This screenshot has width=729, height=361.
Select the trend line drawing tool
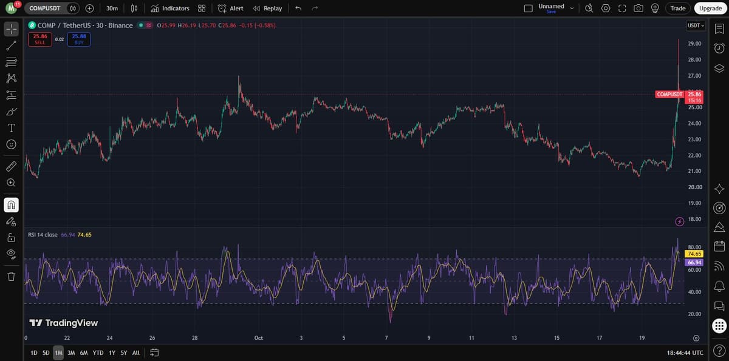click(x=11, y=46)
